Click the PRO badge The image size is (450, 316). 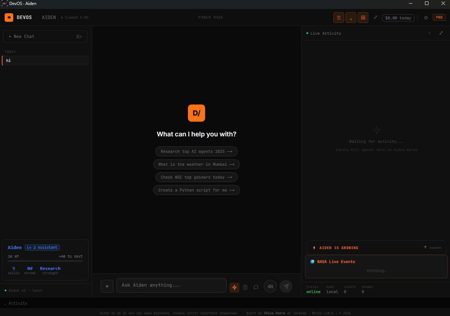click(x=439, y=18)
